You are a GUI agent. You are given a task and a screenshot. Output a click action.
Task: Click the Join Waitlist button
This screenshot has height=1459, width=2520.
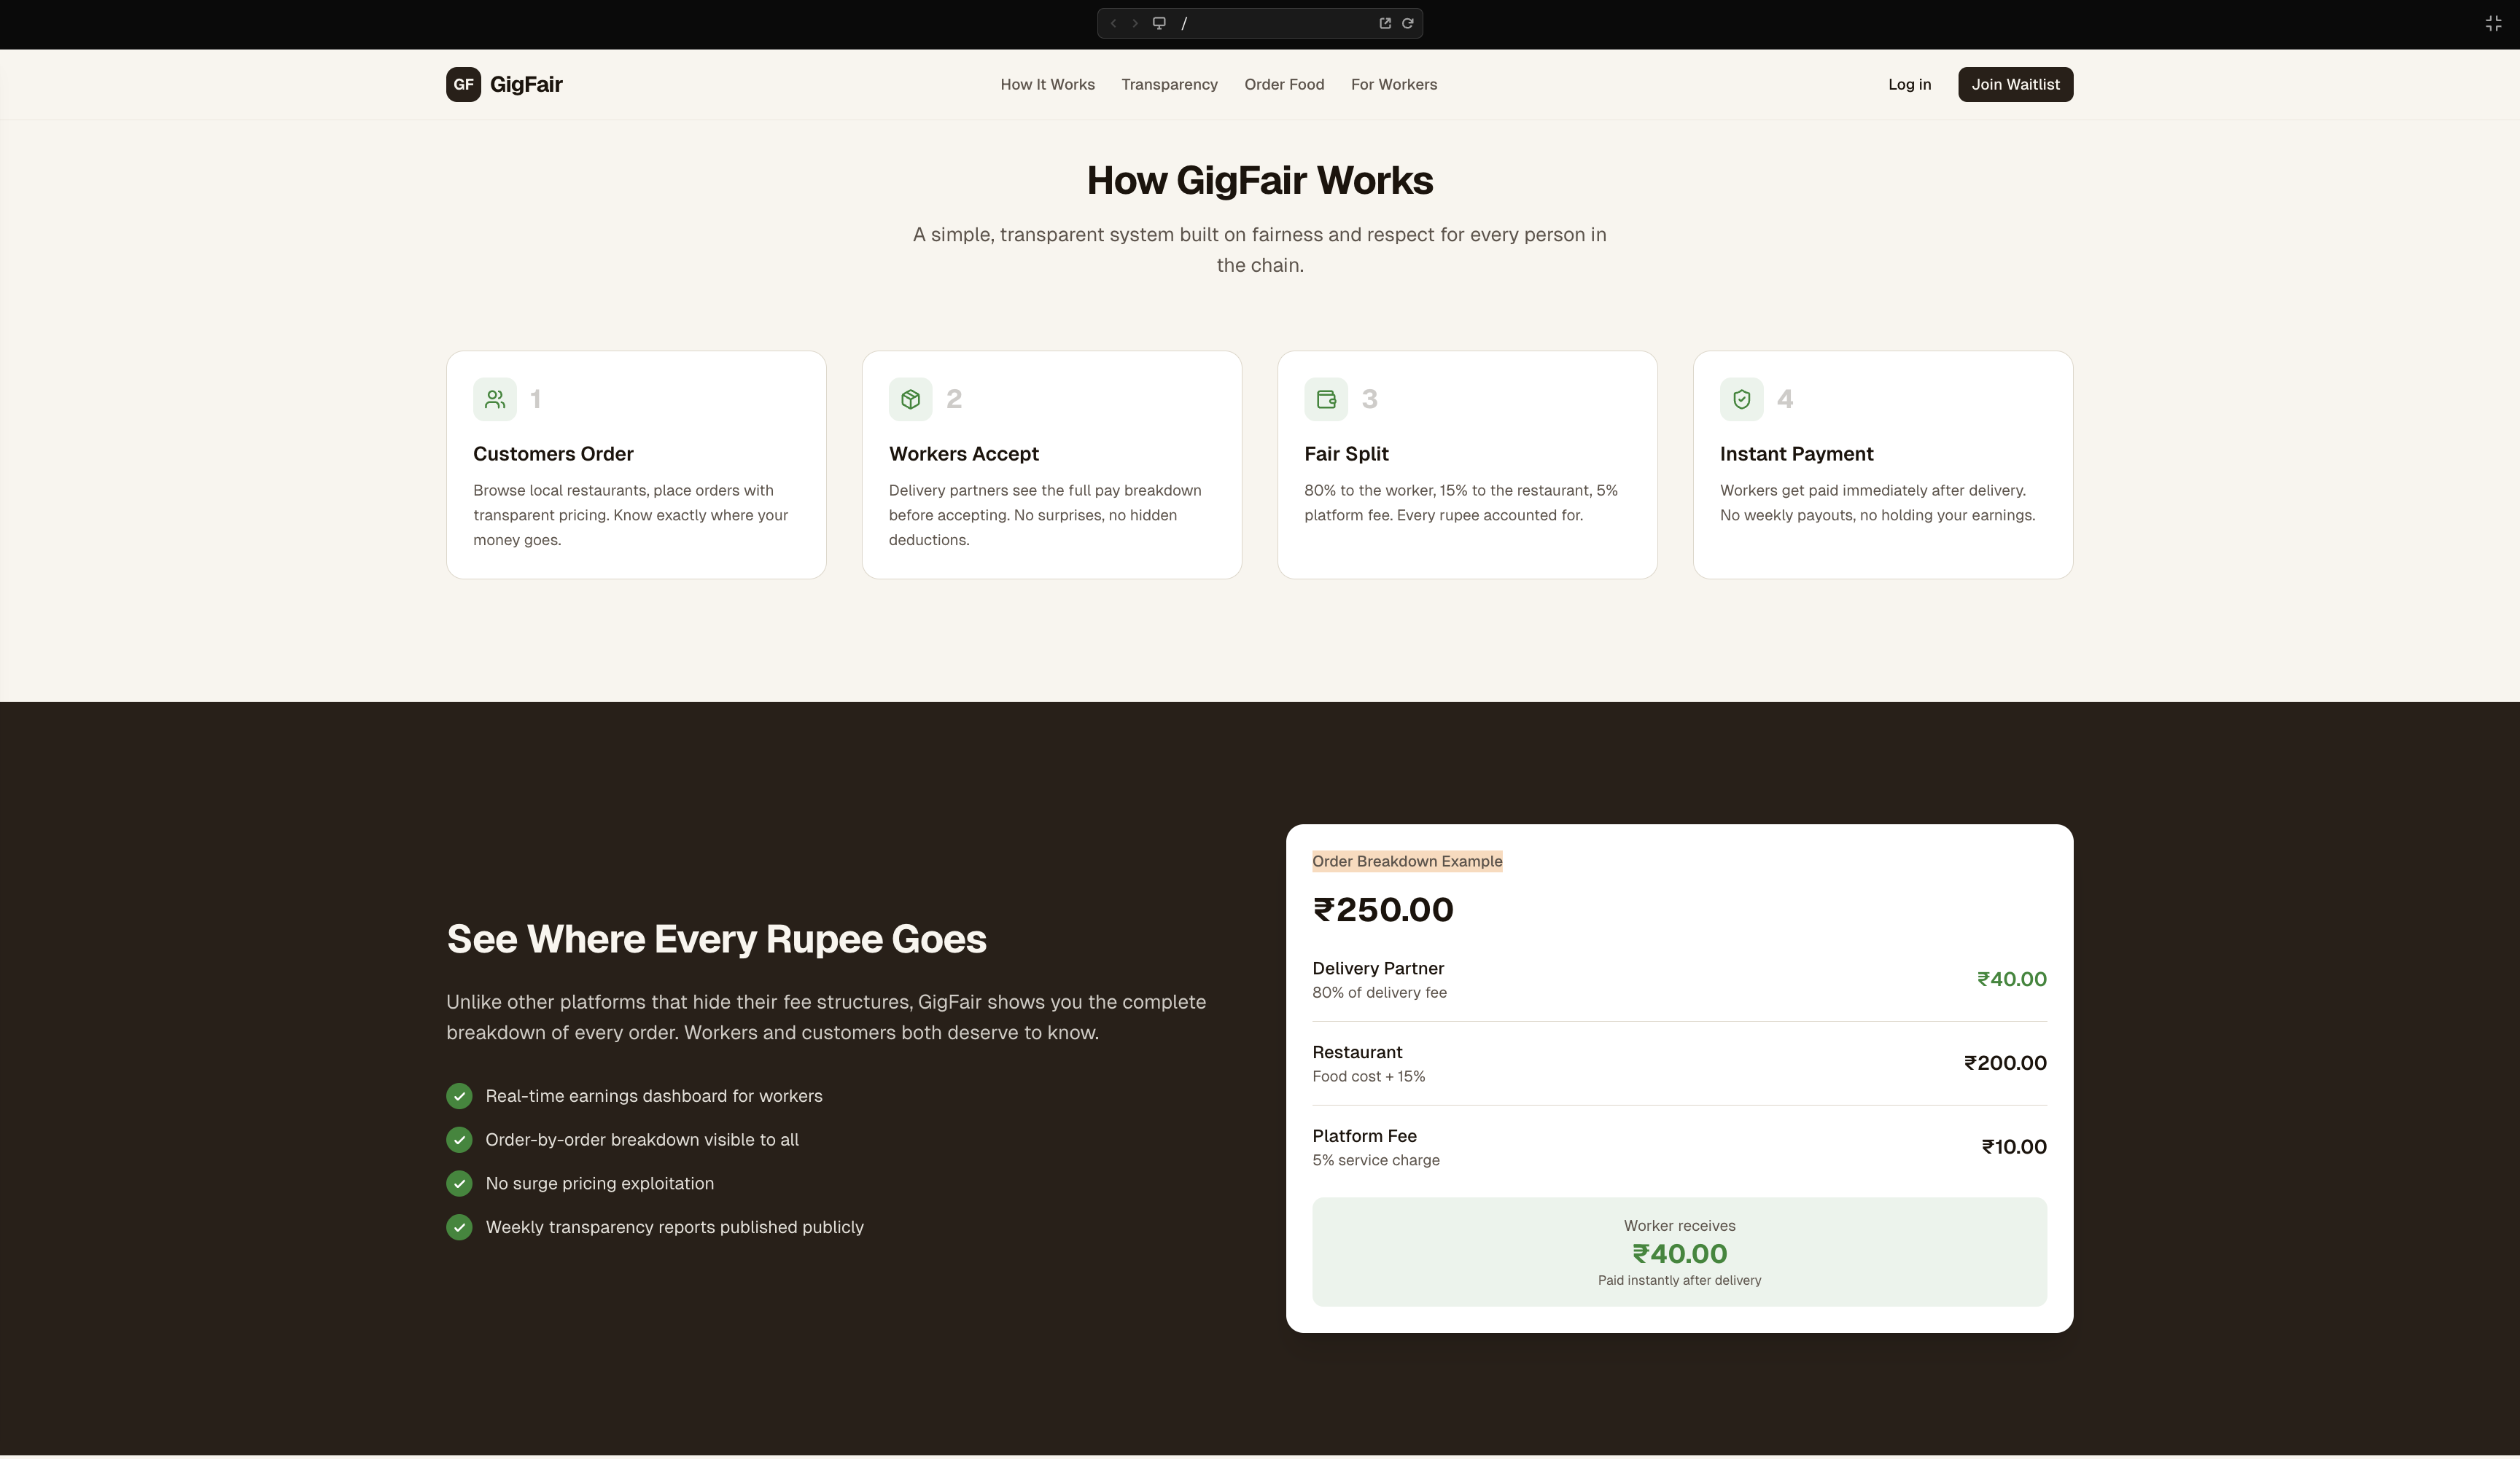(x=2015, y=84)
